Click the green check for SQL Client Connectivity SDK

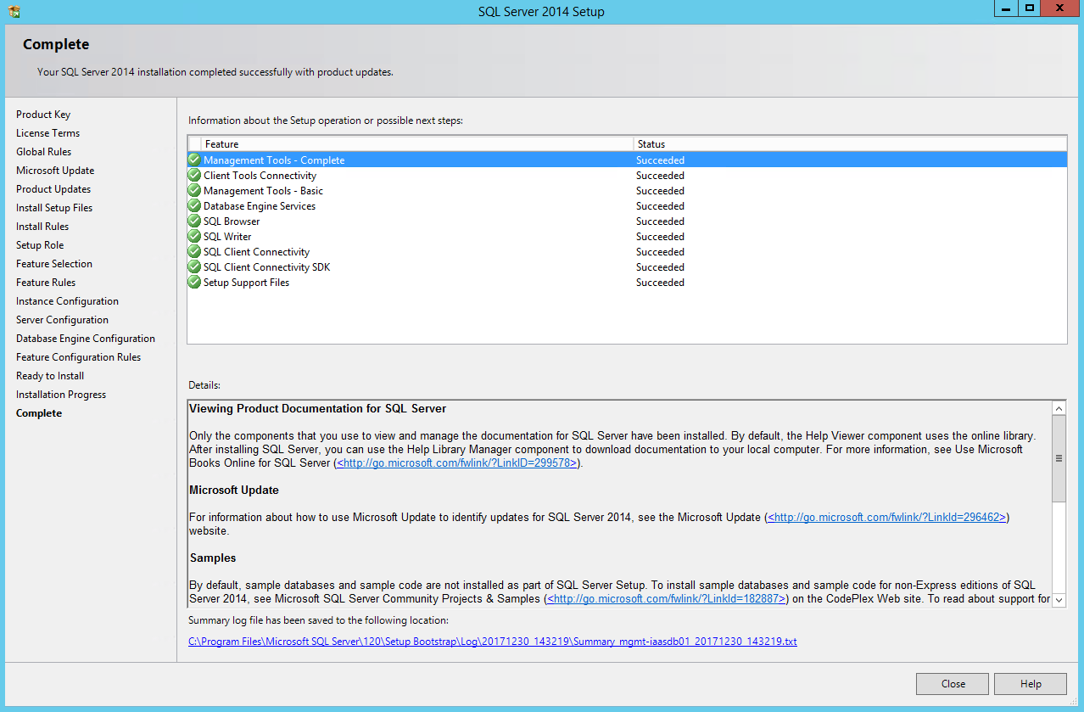coord(194,266)
